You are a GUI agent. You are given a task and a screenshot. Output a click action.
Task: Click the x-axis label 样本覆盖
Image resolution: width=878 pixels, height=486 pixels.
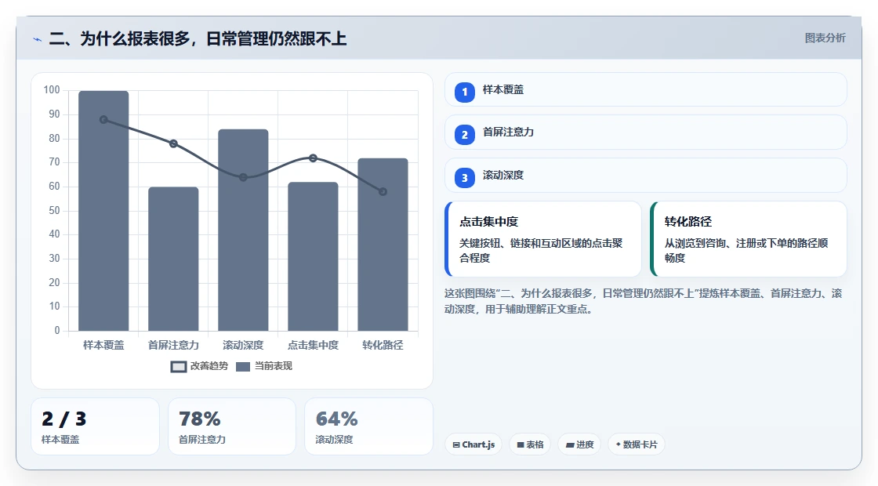(103, 345)
